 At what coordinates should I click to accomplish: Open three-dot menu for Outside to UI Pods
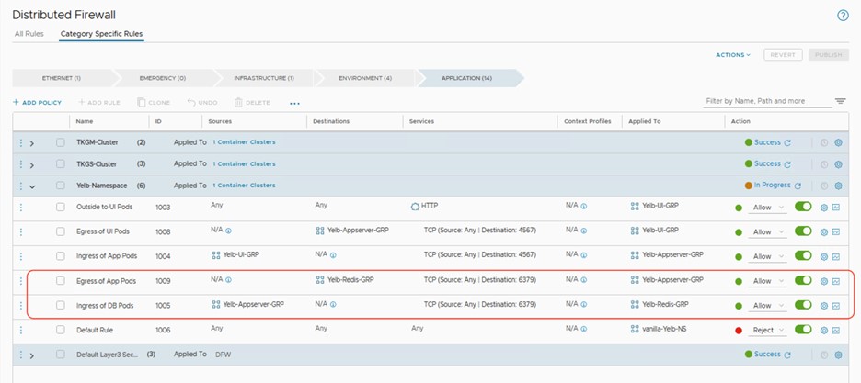click(20, 207)
